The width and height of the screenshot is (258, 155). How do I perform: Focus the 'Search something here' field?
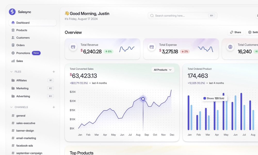click(x=182, y=16)
